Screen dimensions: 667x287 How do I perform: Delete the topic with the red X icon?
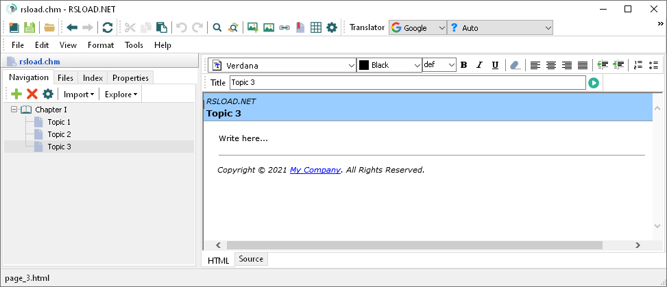pyautogui.click(x=32, y=94)
